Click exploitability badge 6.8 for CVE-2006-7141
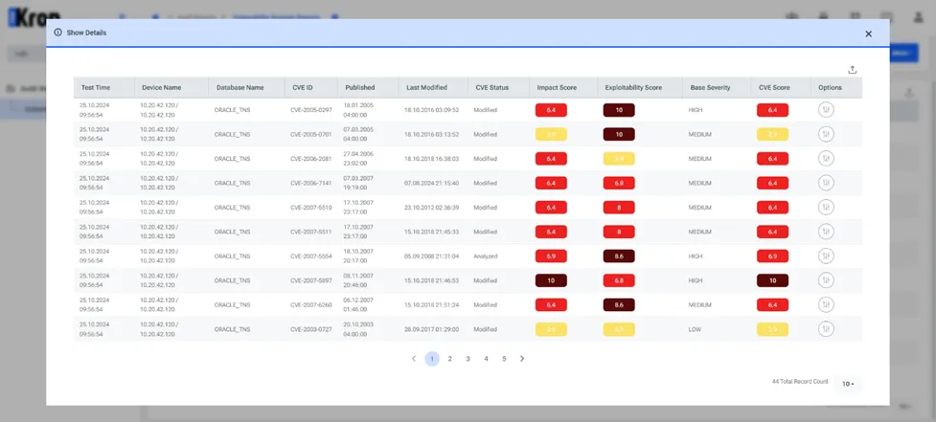Image resolution: width=936 pixels, height=422 pixels. pyautogui.click(x=619, y=183)
